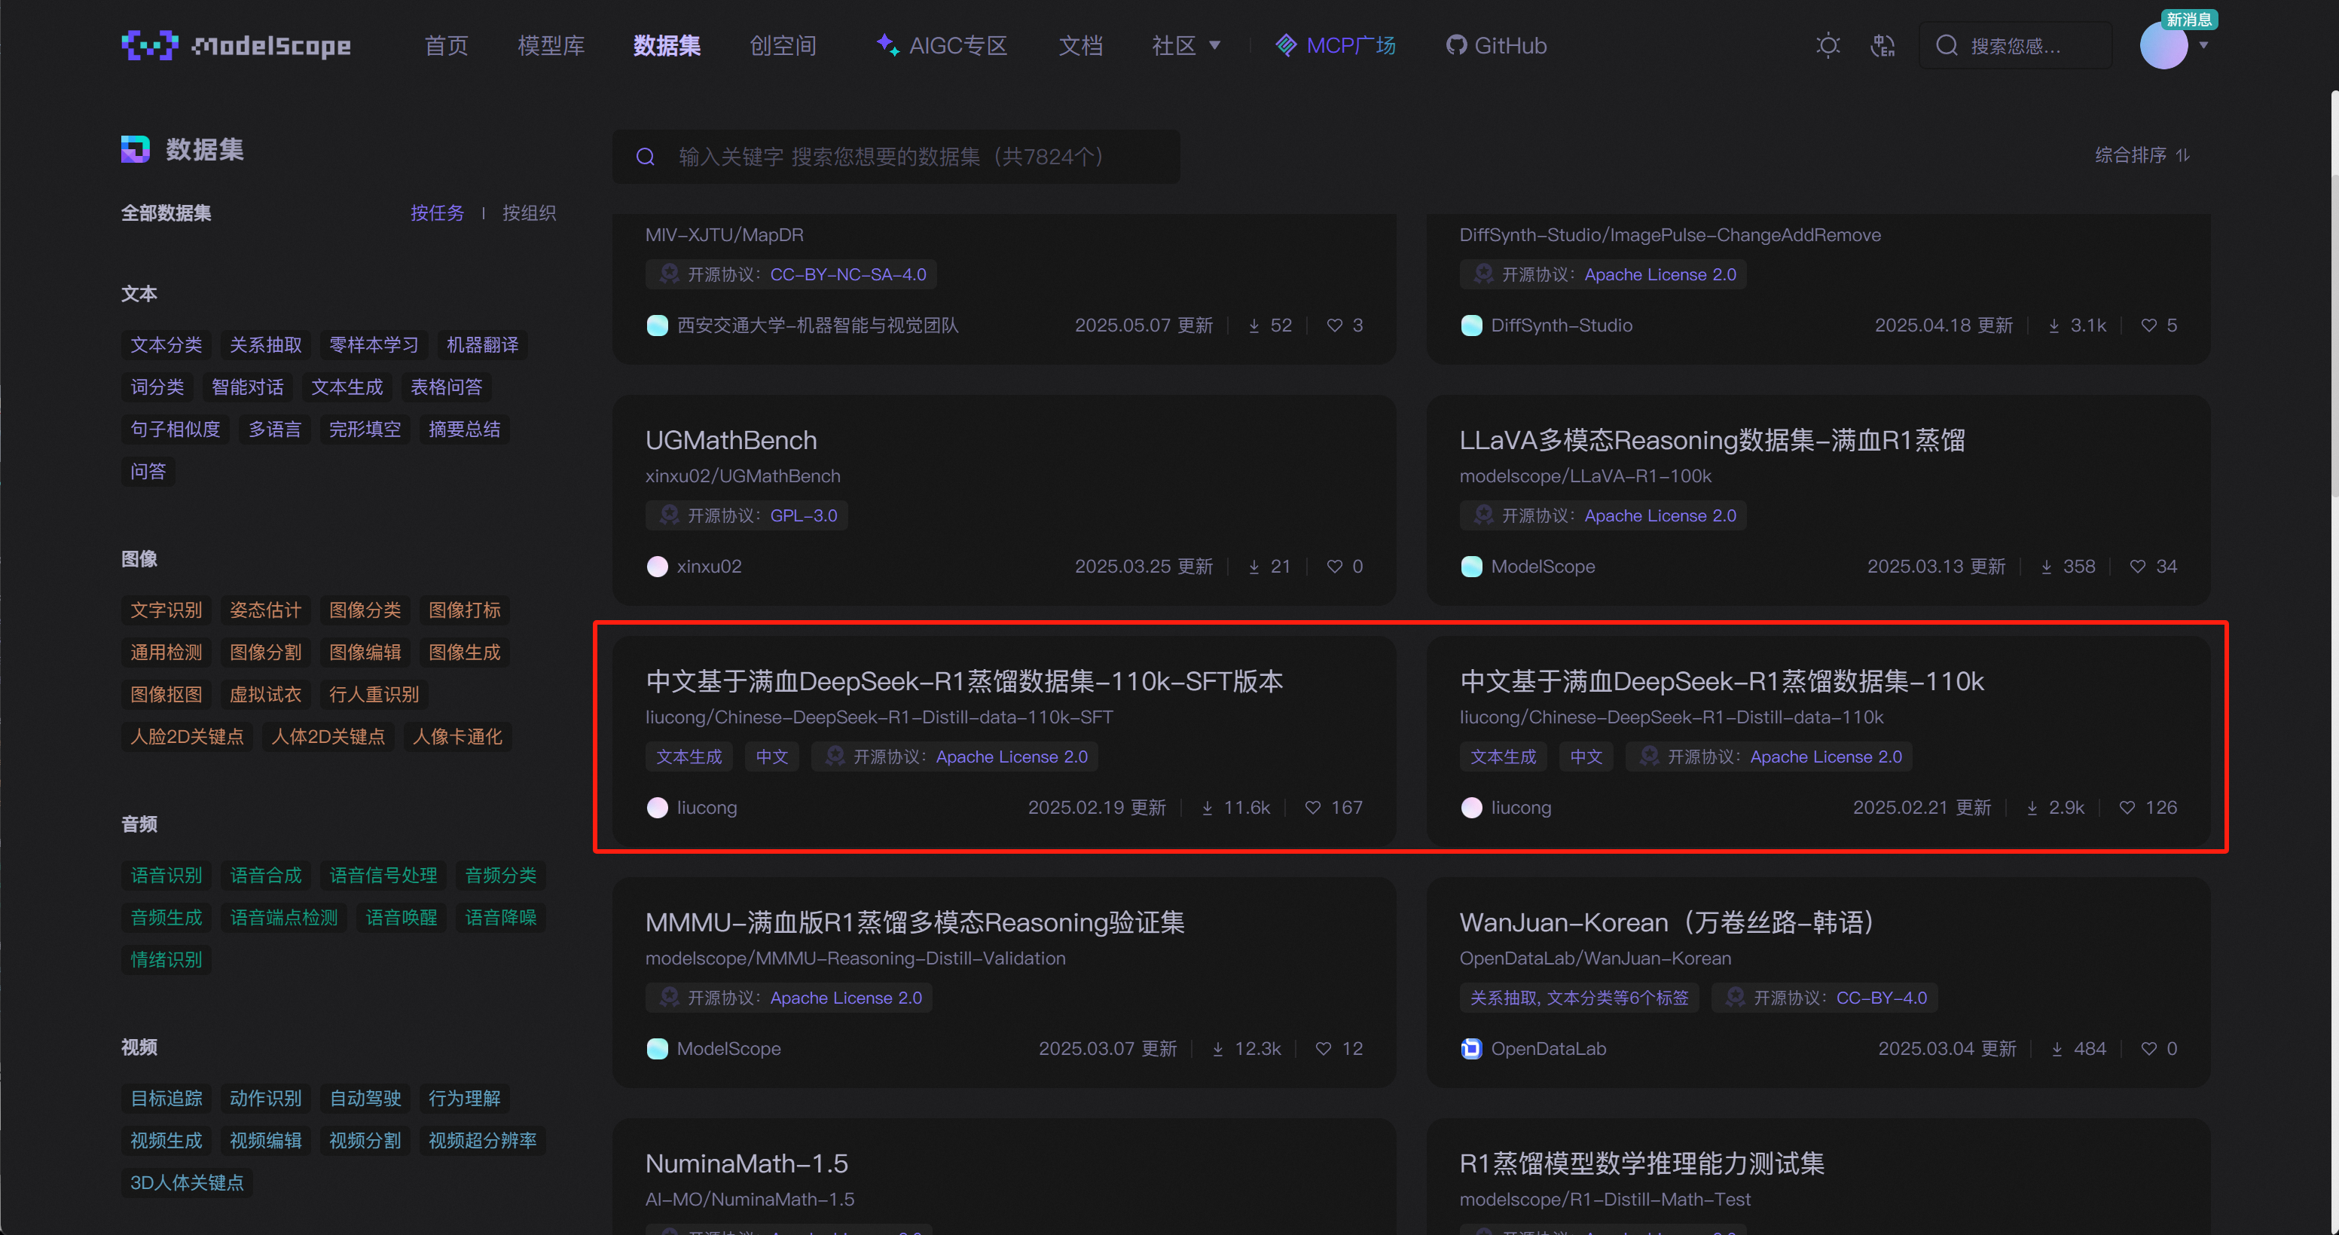The width and height of the screenshot is (2339, 1235).
Task: Filter by 人像卡通化 tag
Action: tap(457, 736)
